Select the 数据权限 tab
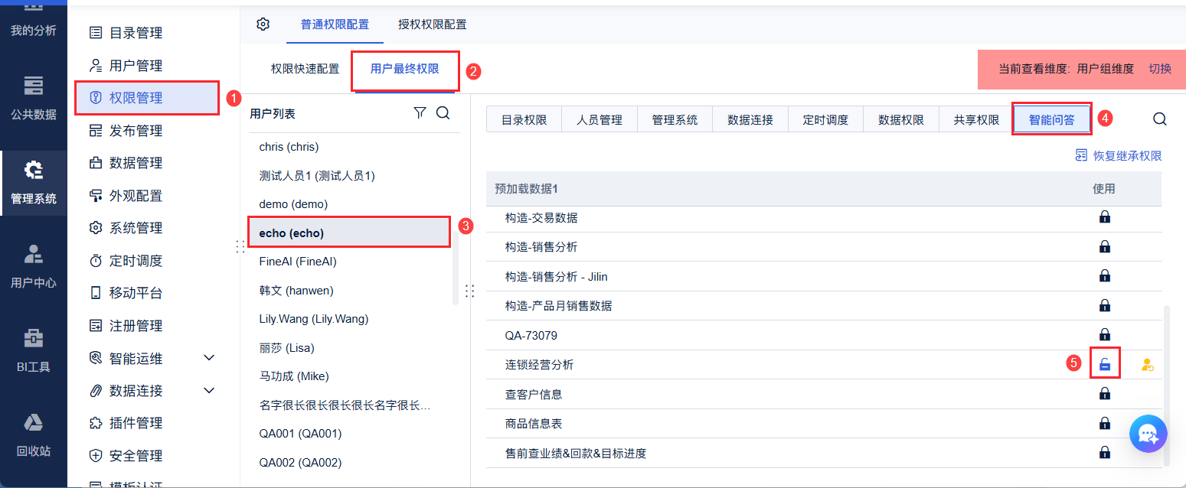 pos(900,119)
